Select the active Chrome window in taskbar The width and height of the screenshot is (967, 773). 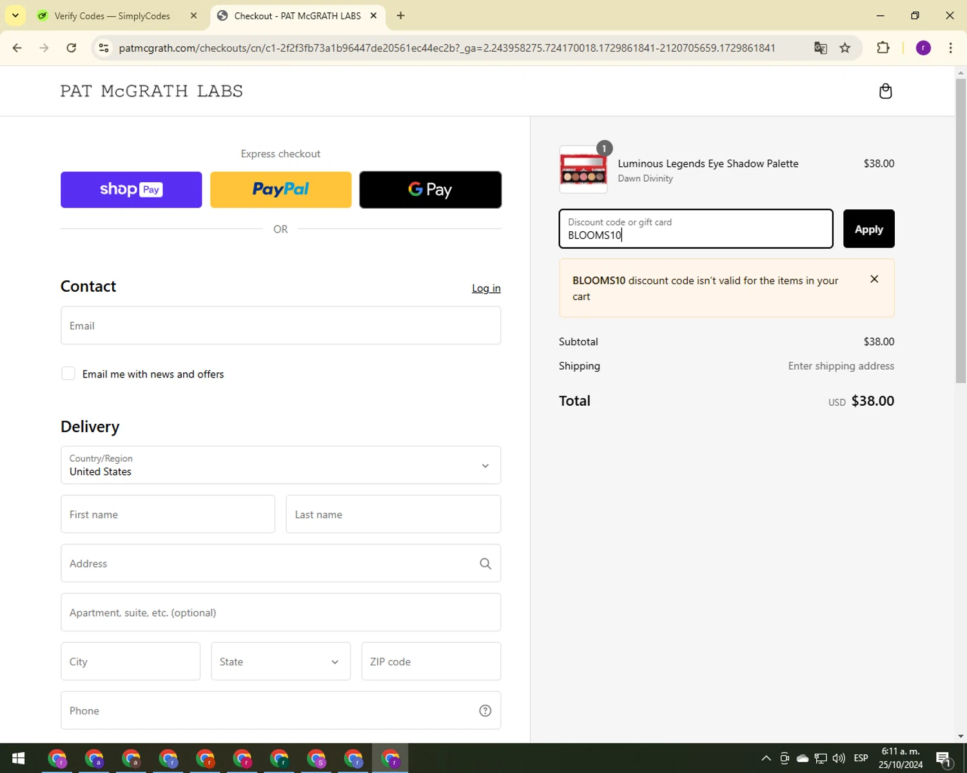(x=391, y=758)
